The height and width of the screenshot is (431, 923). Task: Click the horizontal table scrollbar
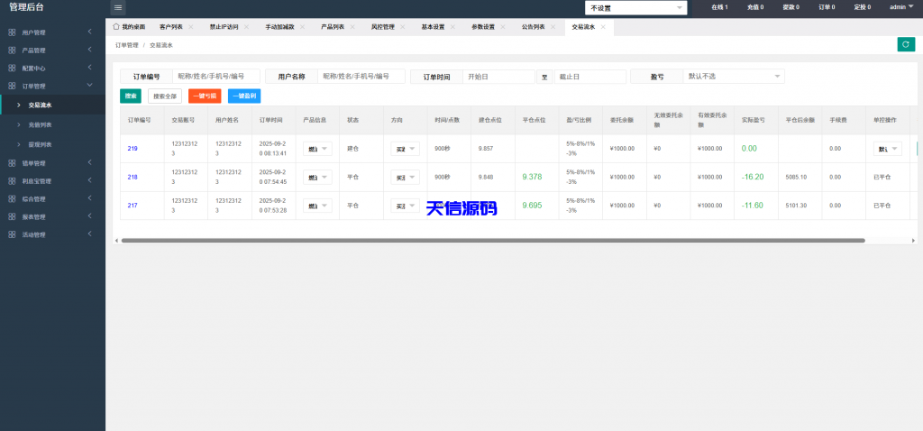(492, 241)
